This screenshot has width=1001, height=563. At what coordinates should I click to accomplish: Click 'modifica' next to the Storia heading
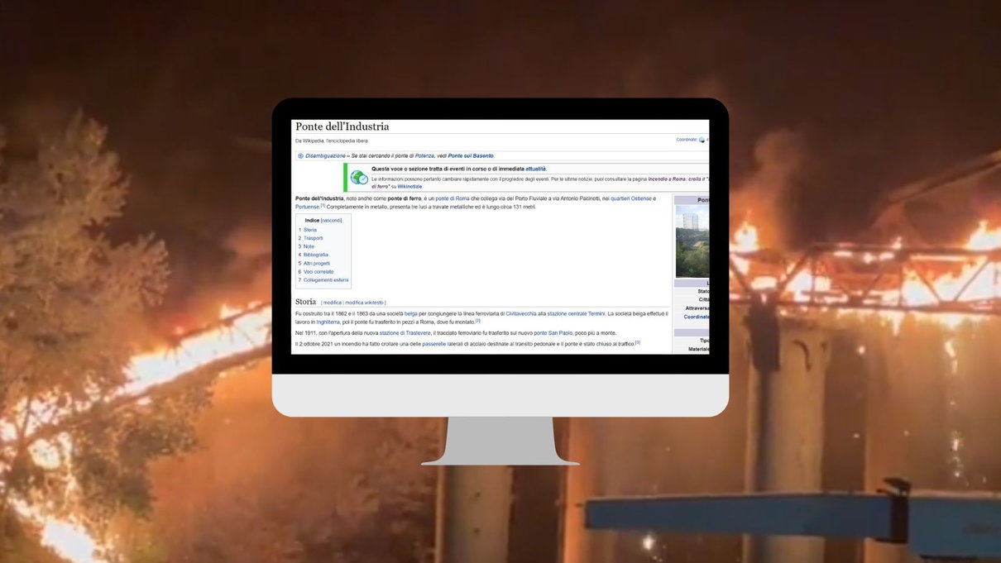tap(333, 303)
